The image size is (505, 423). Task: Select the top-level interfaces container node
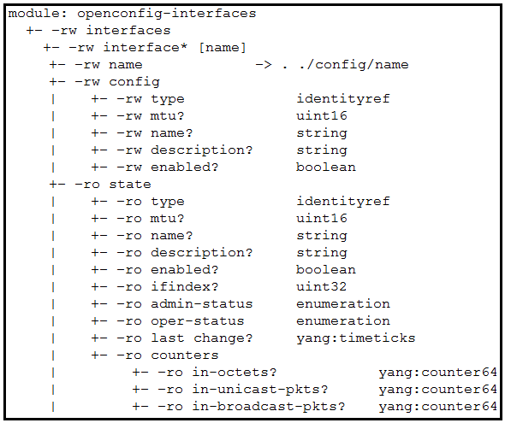(x=128, y=31)
